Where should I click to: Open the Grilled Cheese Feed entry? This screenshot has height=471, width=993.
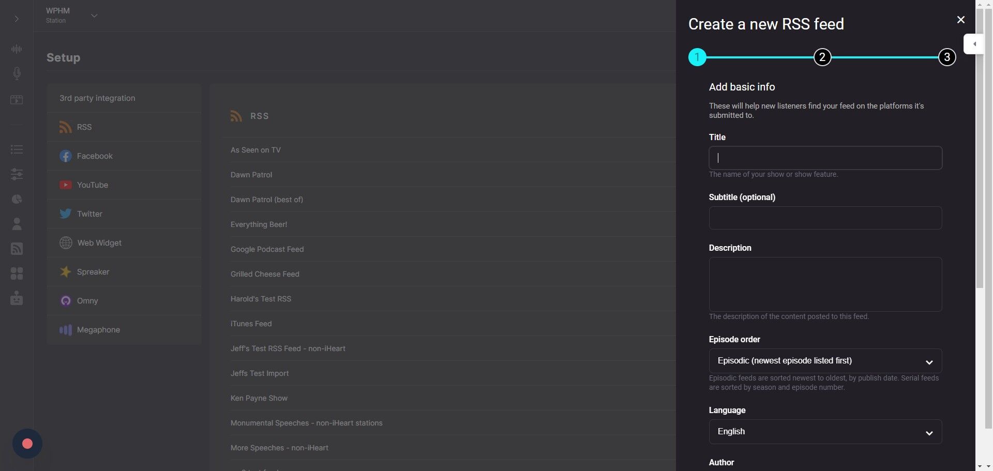point(265,274)
